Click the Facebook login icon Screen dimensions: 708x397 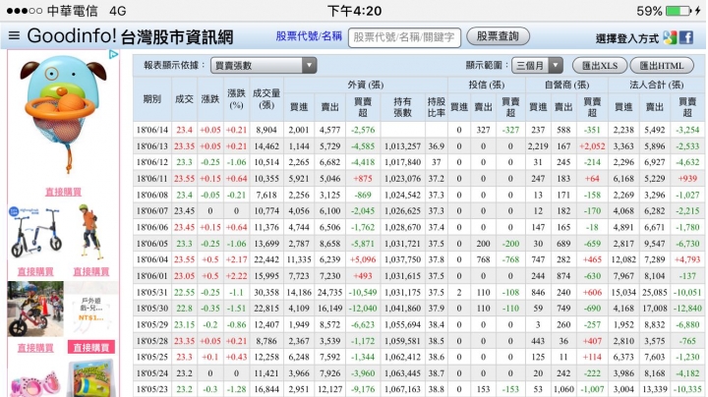[x=686, y=37]
